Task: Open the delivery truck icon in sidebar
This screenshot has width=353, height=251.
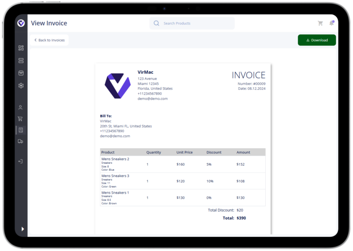Action: click(x=20, y=141)
